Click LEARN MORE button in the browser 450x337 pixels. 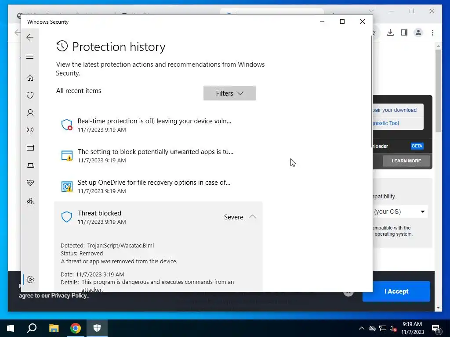click(x=406, y=161)
